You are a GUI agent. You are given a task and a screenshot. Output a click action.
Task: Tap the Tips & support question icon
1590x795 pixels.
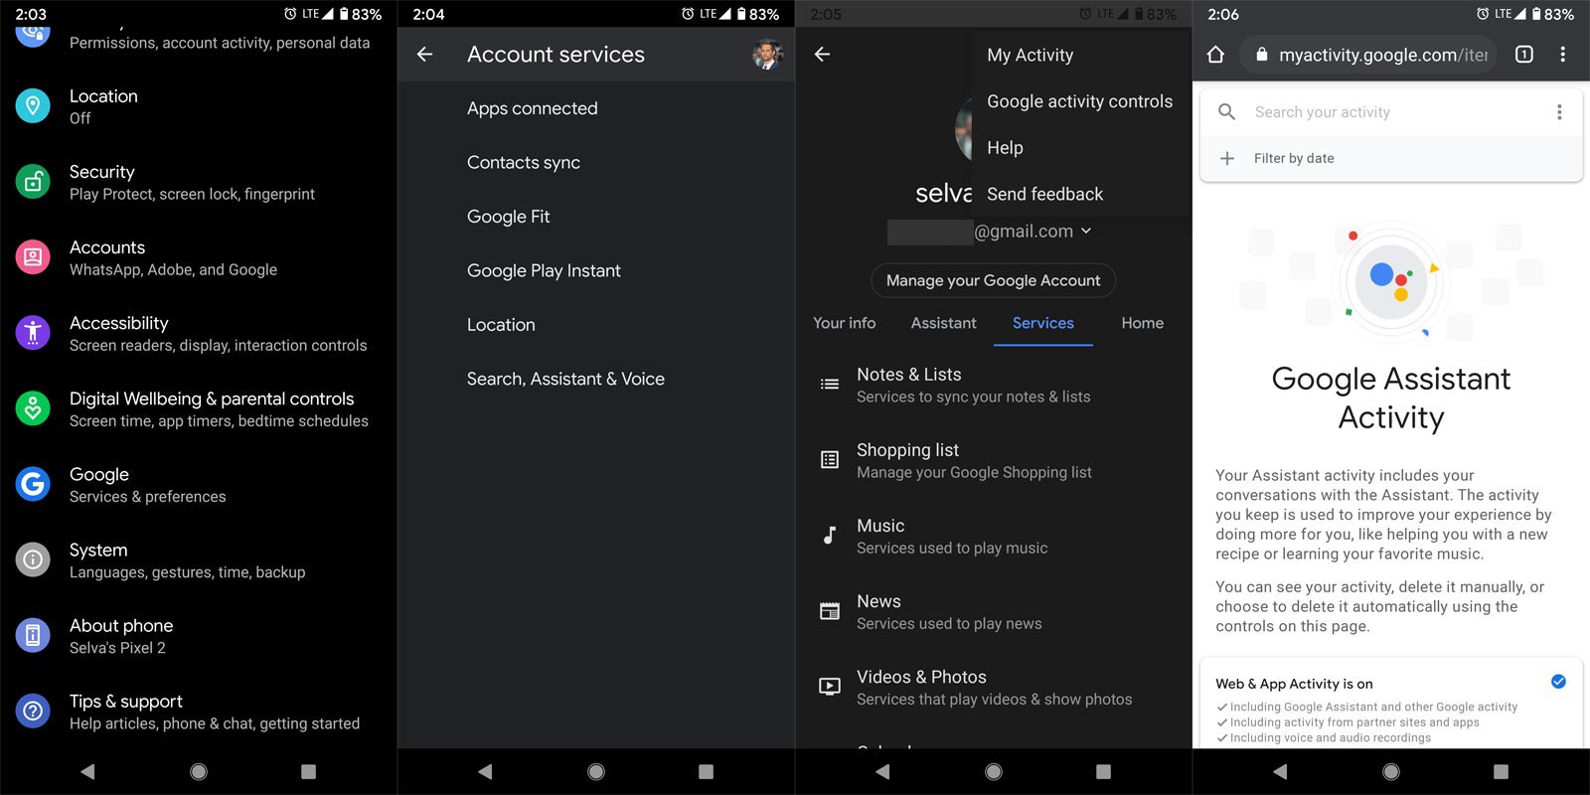tap(33, 711)
